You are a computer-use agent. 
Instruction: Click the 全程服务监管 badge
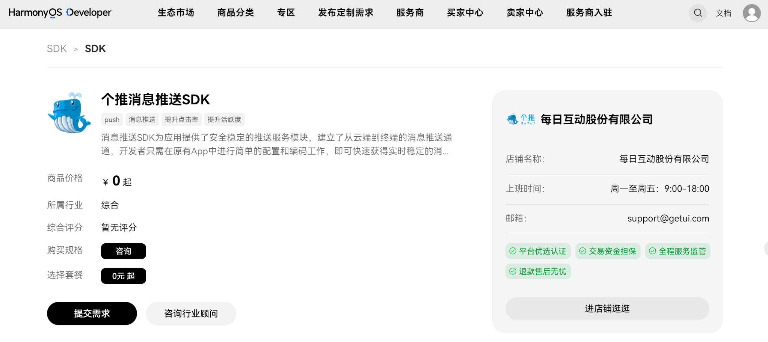pyautogui.click(x=677, y=251)
